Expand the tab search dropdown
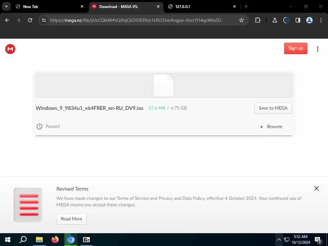 6,6
